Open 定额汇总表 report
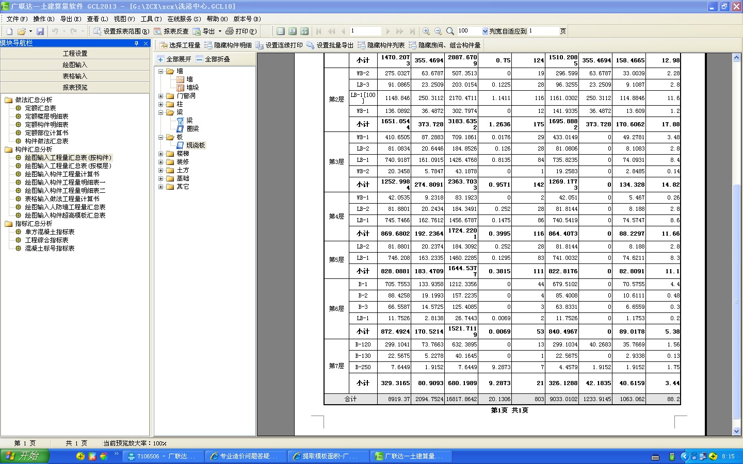Screen dimensions: 743x464 click(x=40, y=108)
